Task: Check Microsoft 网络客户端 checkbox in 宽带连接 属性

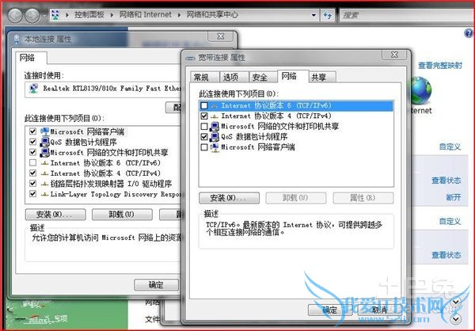Action: pyautogui.click(x=204, y=147)
